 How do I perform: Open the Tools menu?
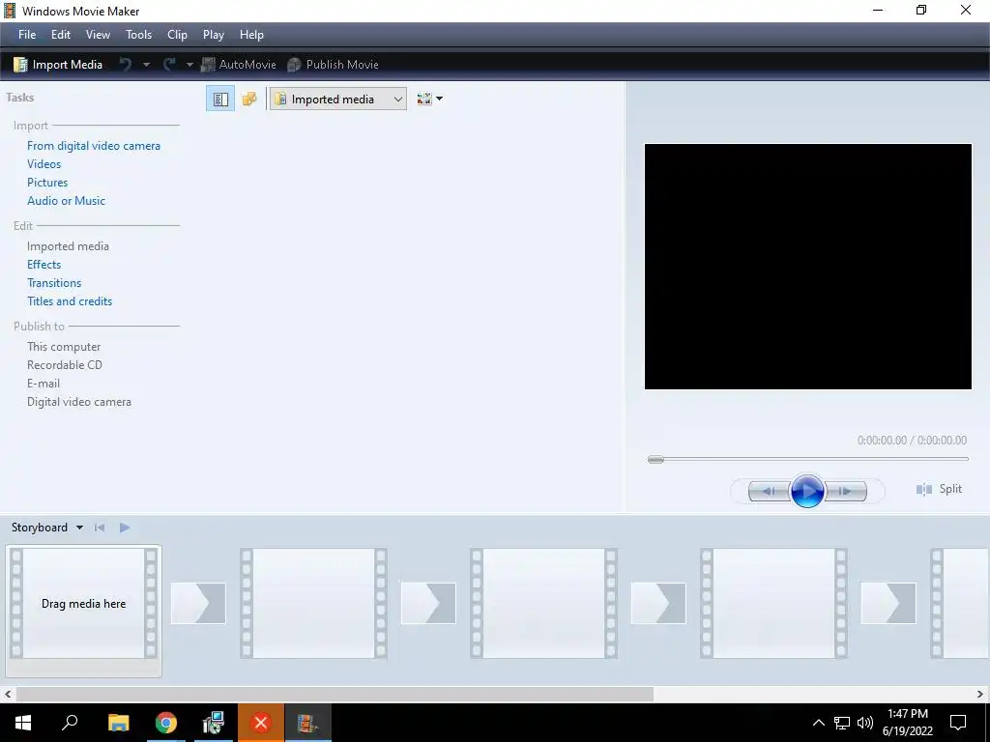pos(138,35)
